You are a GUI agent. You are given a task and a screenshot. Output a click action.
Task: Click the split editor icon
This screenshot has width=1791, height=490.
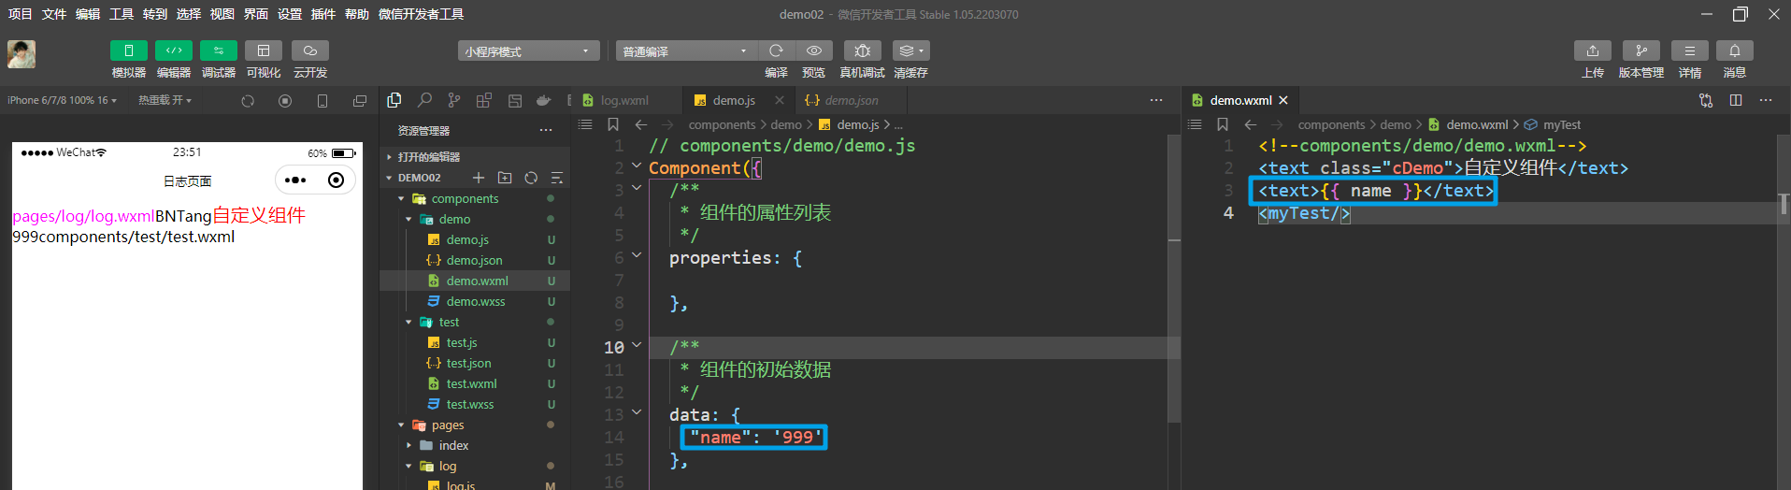point(1736,100)
